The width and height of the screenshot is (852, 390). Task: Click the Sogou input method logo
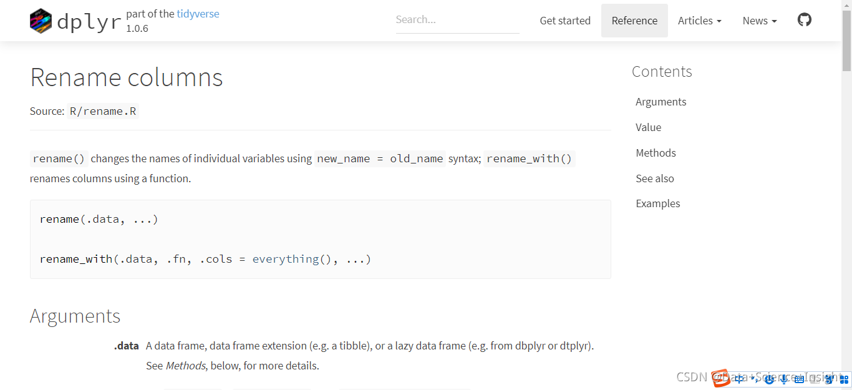coord(720,378)
